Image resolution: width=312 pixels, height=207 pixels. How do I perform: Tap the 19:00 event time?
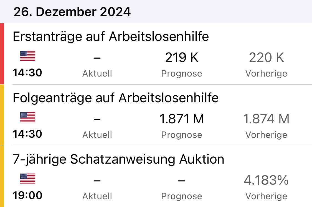[27, 195]
